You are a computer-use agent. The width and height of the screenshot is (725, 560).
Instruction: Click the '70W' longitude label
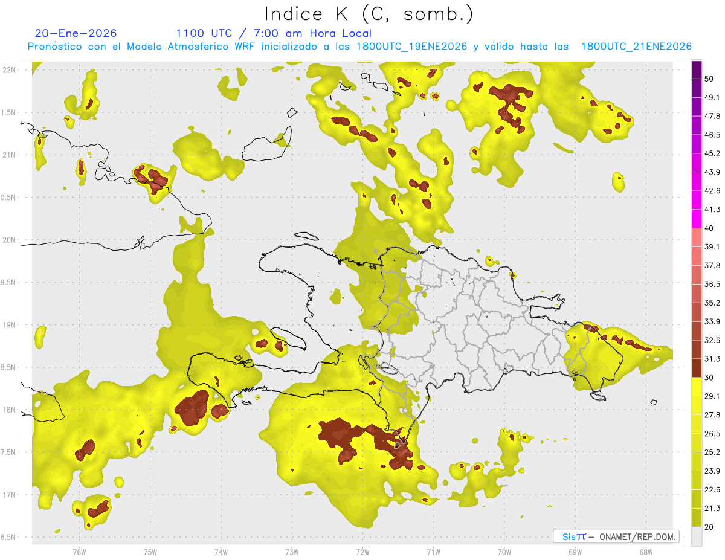click(504, 552)
